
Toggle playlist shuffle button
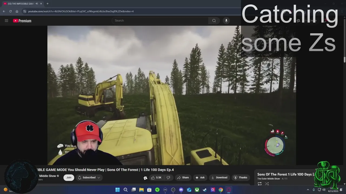click(267, 184)
